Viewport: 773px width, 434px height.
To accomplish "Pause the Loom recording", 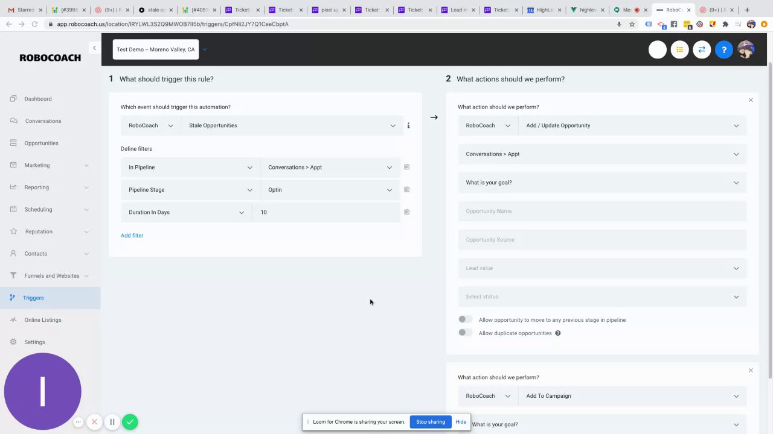I will [x=112, y=422].
